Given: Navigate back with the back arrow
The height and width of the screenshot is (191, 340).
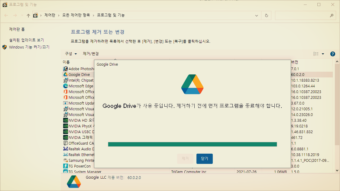Looking at the screenshot, I should point(6,15).
